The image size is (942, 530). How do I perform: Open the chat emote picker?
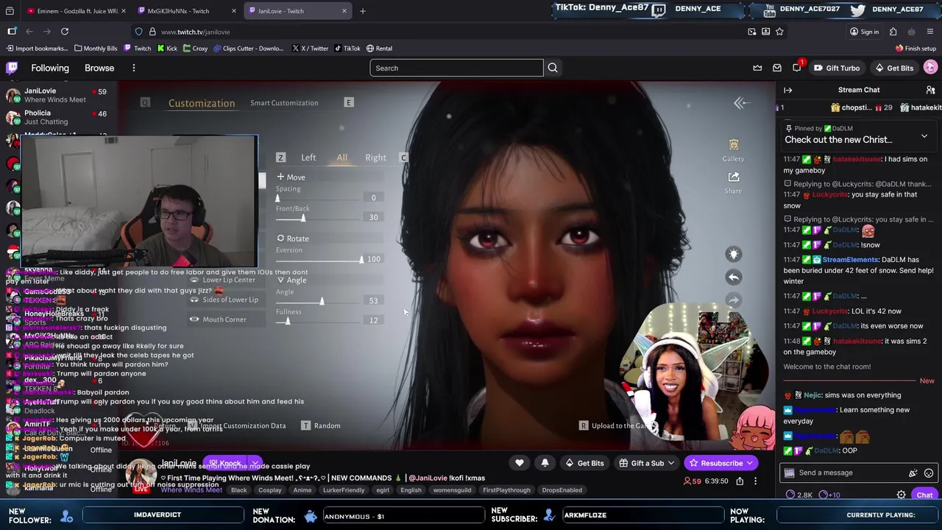tap(929, 473)
